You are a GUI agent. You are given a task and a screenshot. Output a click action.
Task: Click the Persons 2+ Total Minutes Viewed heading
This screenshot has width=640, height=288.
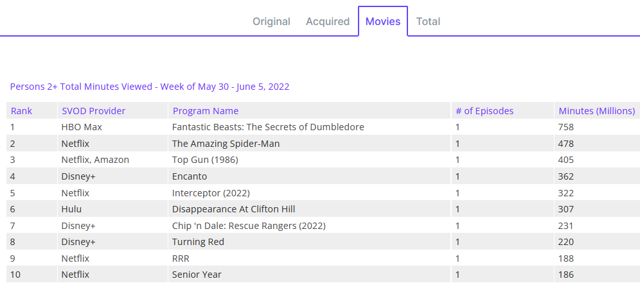tap(150, 87)
